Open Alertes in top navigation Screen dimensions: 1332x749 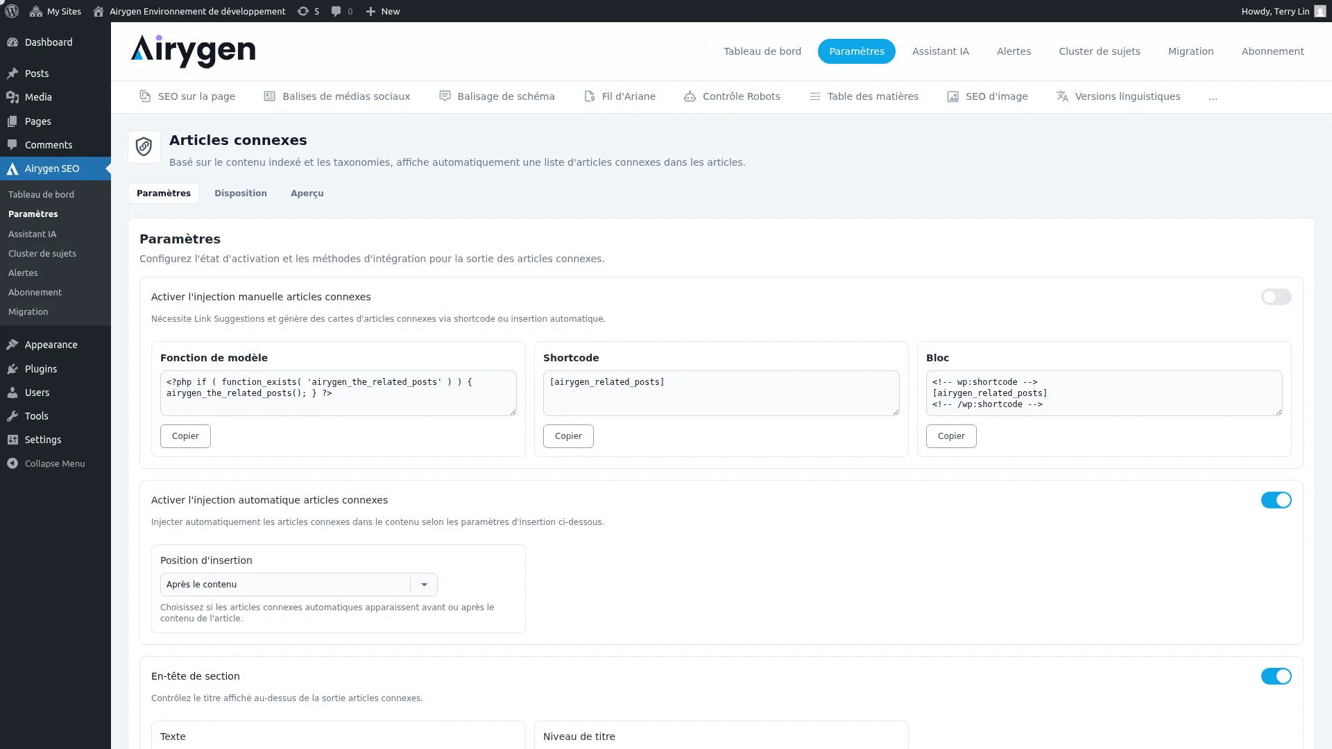tap(1014, 51)
